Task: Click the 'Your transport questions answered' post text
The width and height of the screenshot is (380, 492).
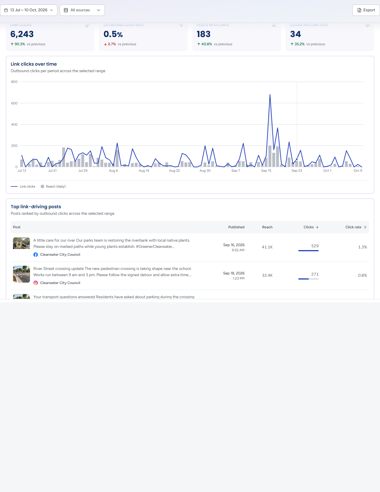Action: 114,297
